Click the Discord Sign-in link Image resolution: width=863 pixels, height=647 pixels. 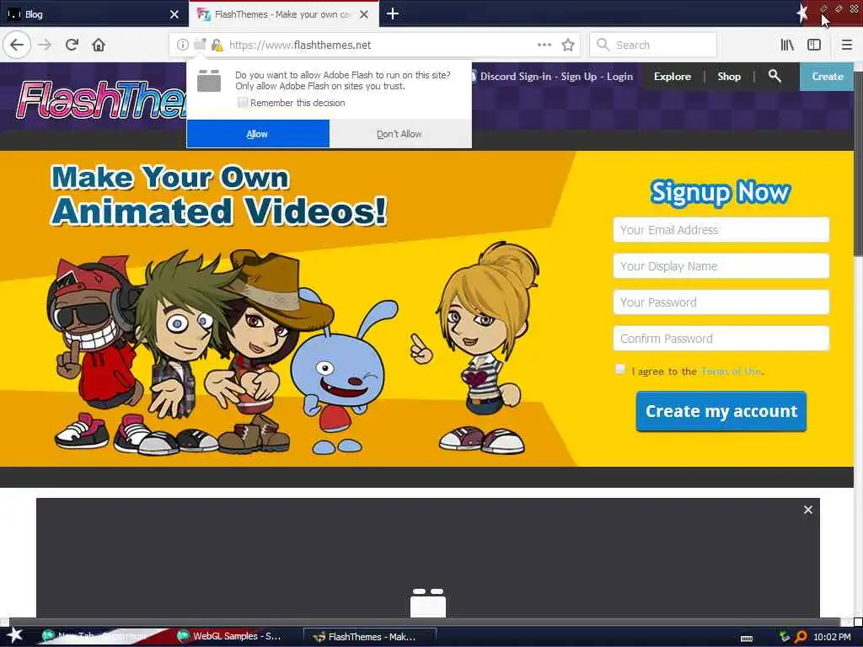515,77
